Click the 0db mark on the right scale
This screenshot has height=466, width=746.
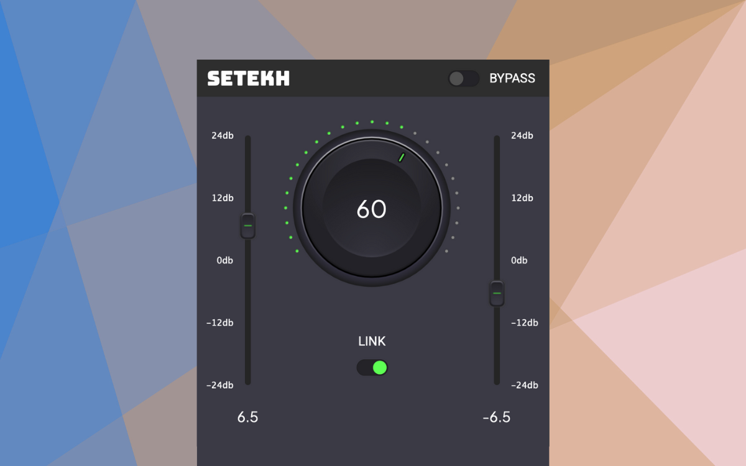coord(519,260)
